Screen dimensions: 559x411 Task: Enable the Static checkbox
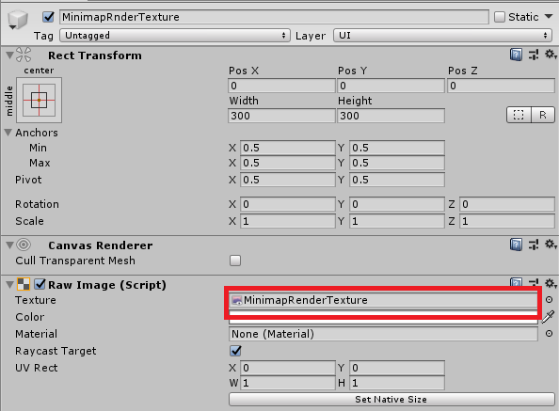click(500, 17)
